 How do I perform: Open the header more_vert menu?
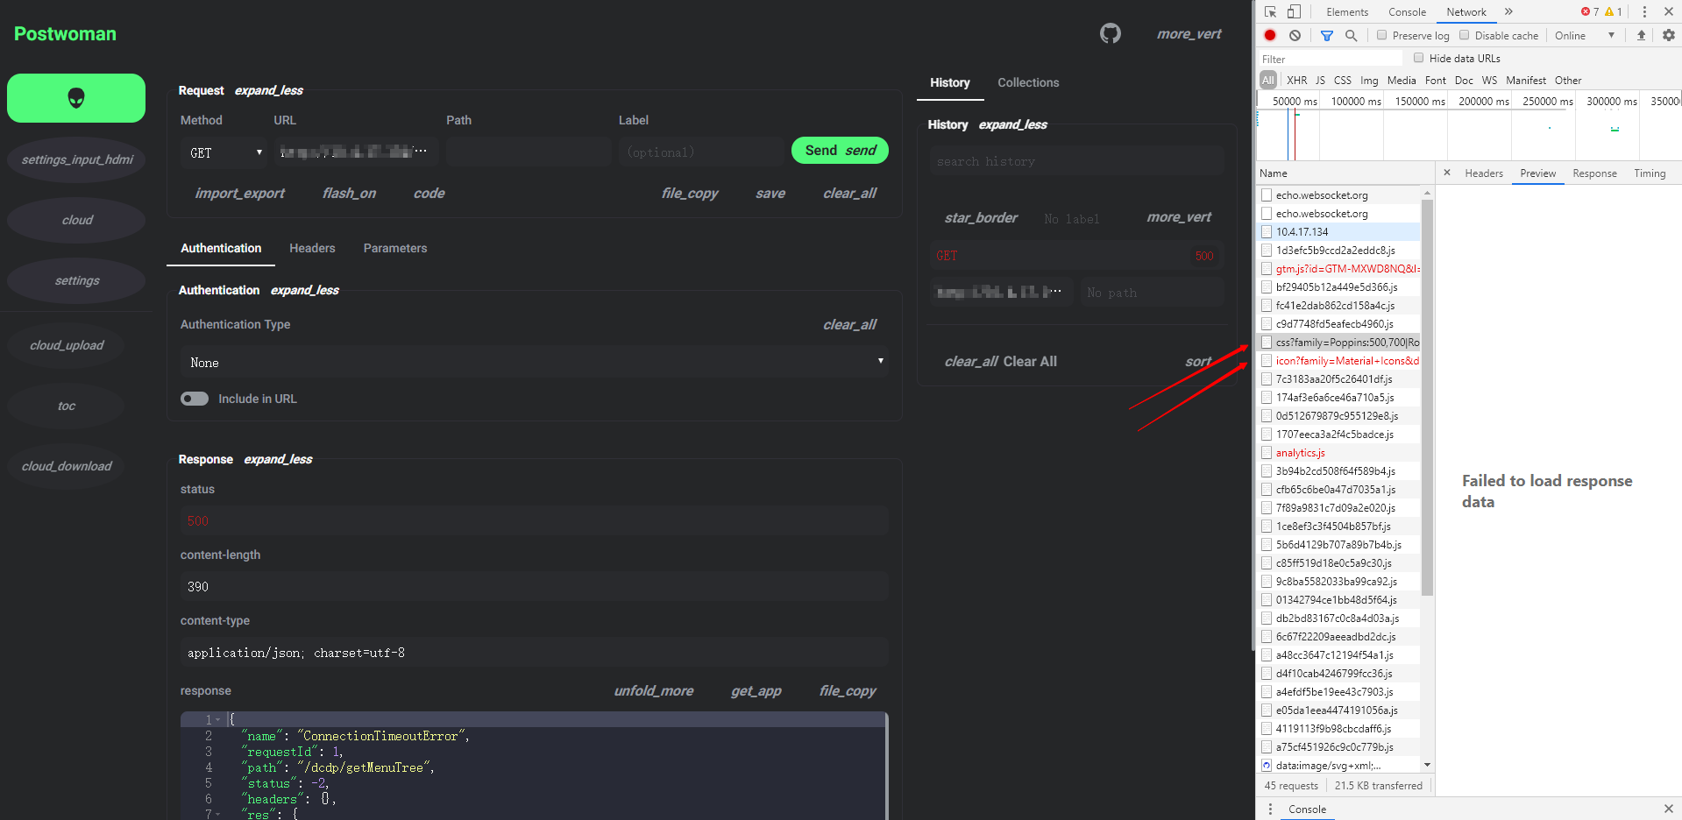1189,34
